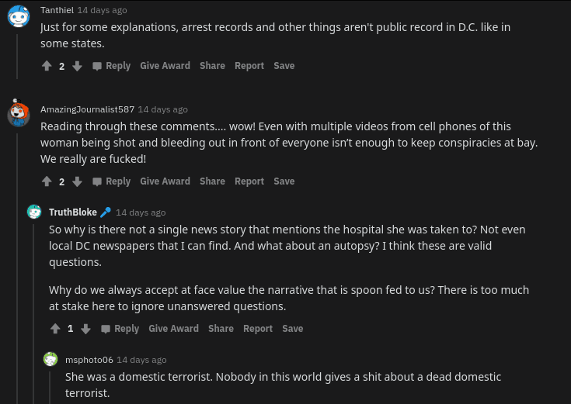
Task: Downvote TruthBloke's comment
Action: point(85,329)
